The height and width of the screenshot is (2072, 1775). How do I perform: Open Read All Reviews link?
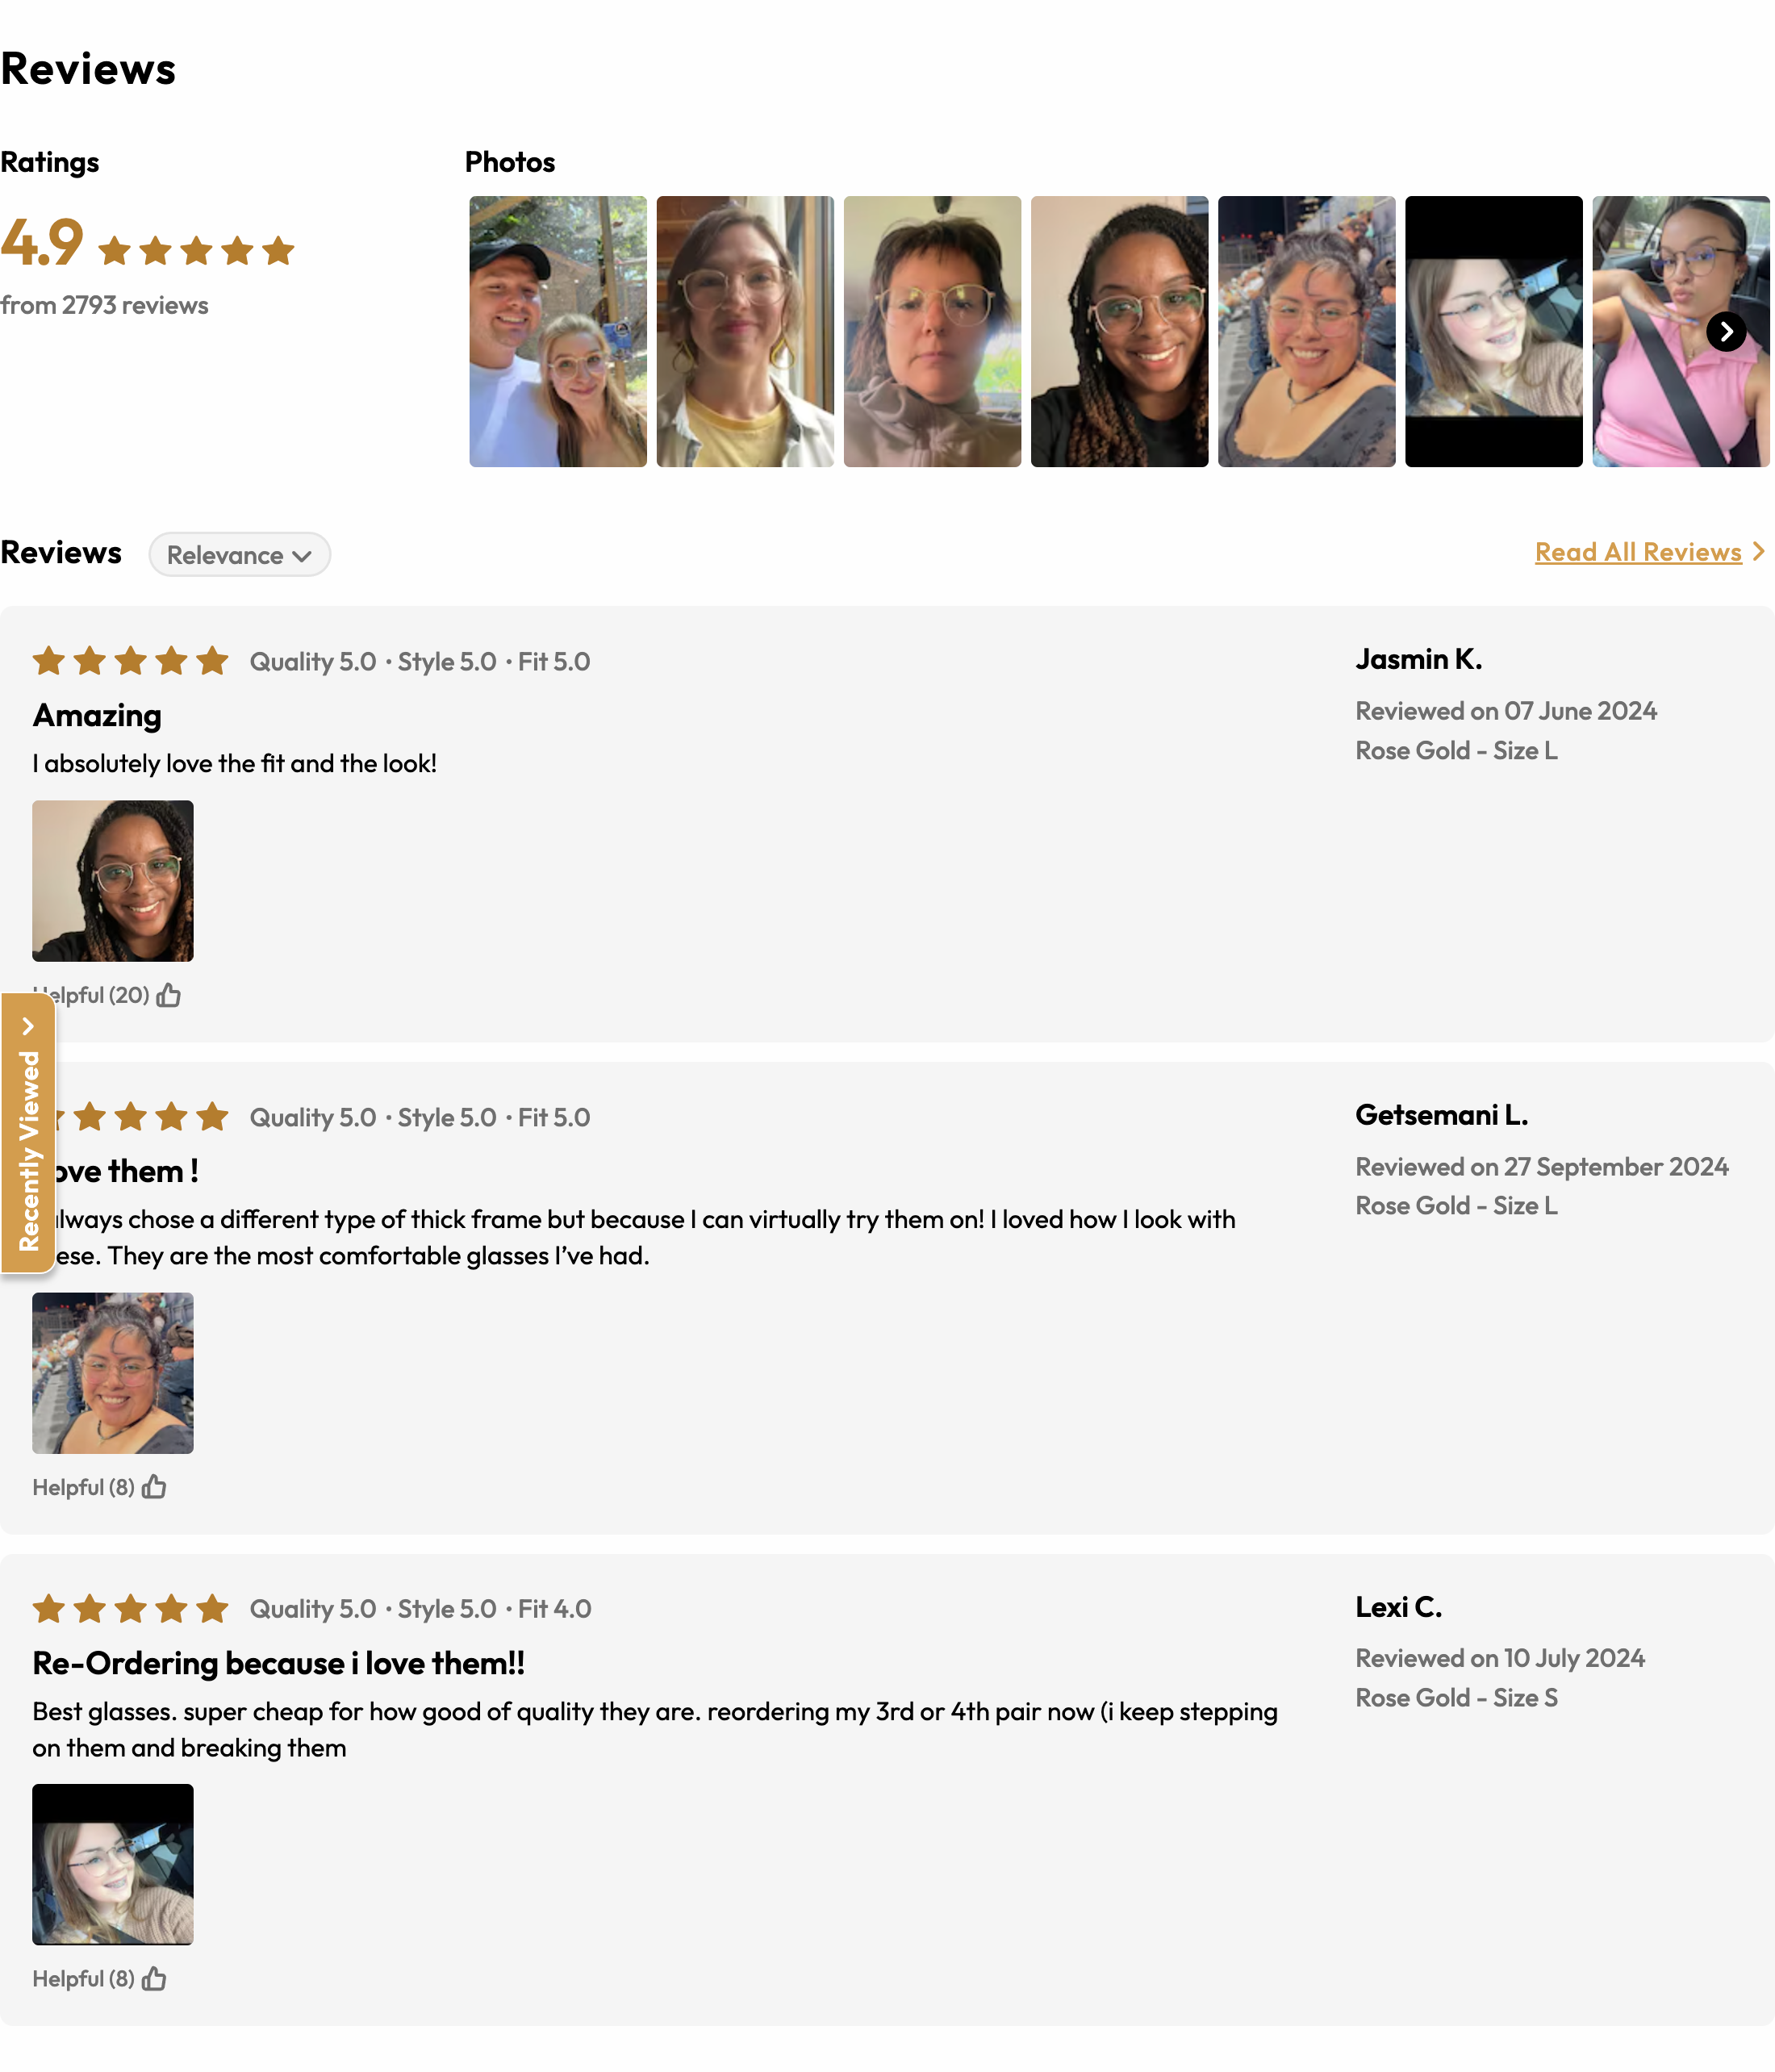(1638, 552)
